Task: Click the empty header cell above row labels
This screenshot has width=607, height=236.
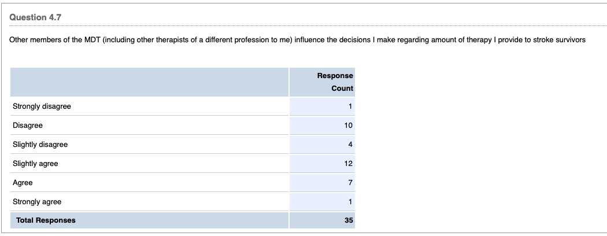Action: point(149,82)
